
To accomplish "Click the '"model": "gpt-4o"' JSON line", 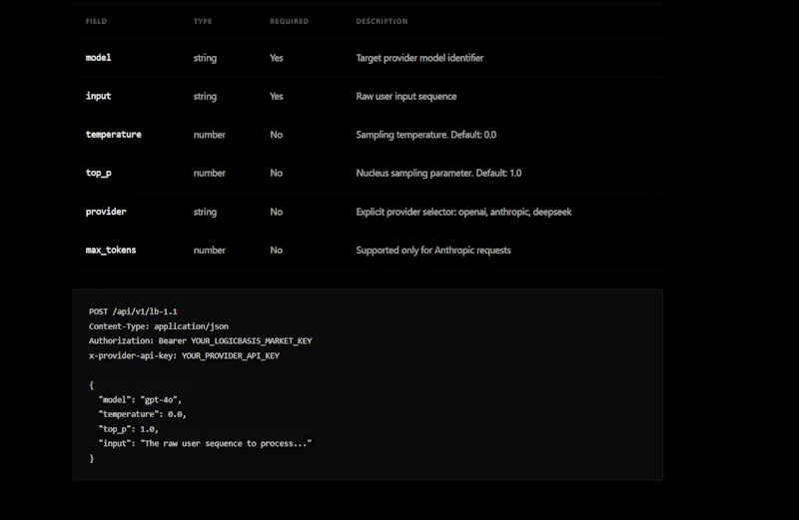I will click(140, 400).
